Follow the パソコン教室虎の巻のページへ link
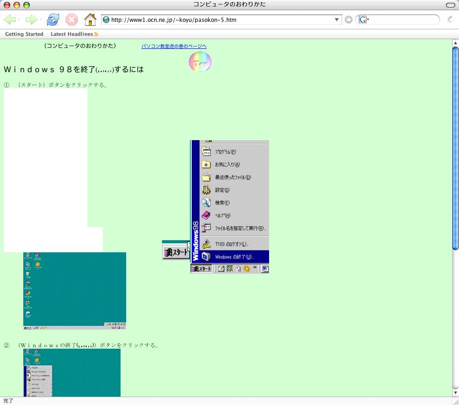The height and width of the screenshot is (405, 459). [x=174, y=46]
